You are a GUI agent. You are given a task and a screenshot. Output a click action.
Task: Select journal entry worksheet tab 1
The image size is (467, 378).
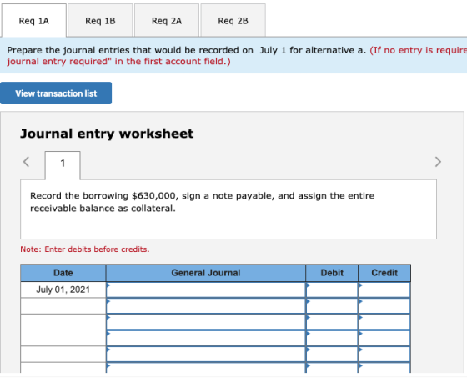point(63,164)
